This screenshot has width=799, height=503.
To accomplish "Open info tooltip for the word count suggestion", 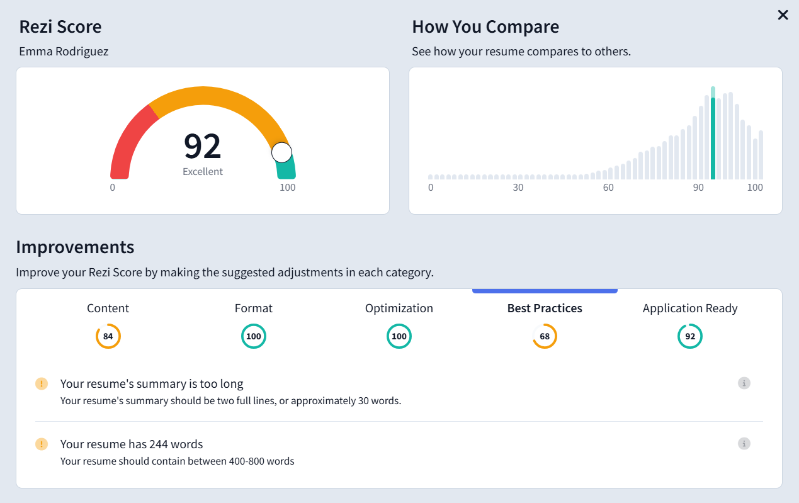I will tap(744, 443).
